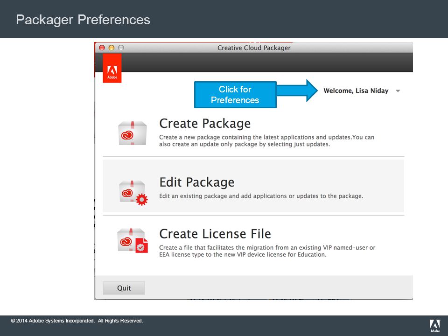This screenshot has height=336, width=448.
Task: Click the Creative Cloud Packager title text
Action: [254, 48]
